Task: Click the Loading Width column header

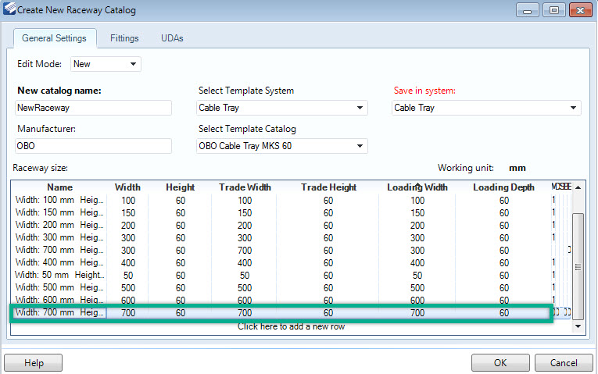Action: click(x=417, y=187)
